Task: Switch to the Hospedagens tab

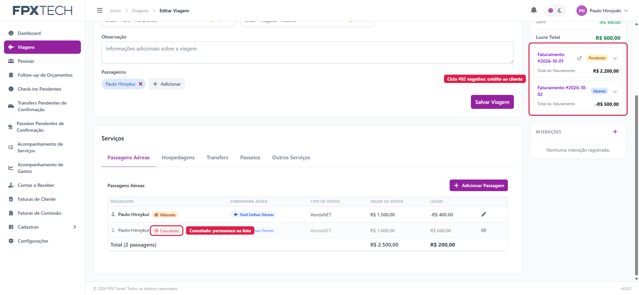Action: [x=178, y=158]
